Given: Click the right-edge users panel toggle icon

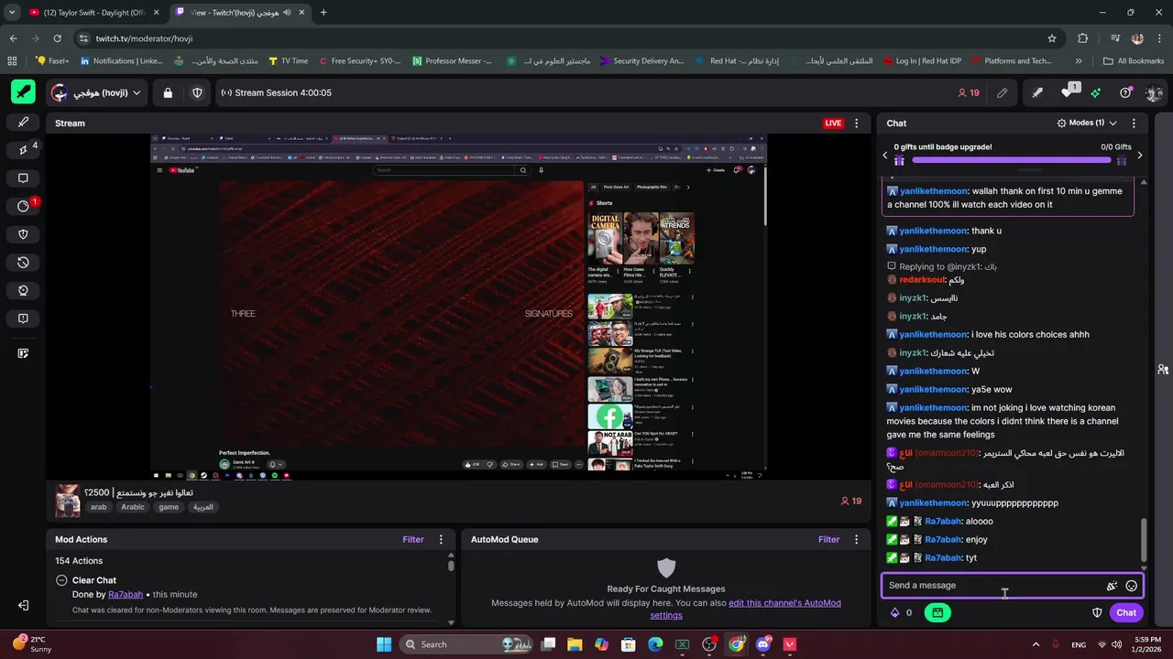Looking at the screenshot, I should (1162, 370).
